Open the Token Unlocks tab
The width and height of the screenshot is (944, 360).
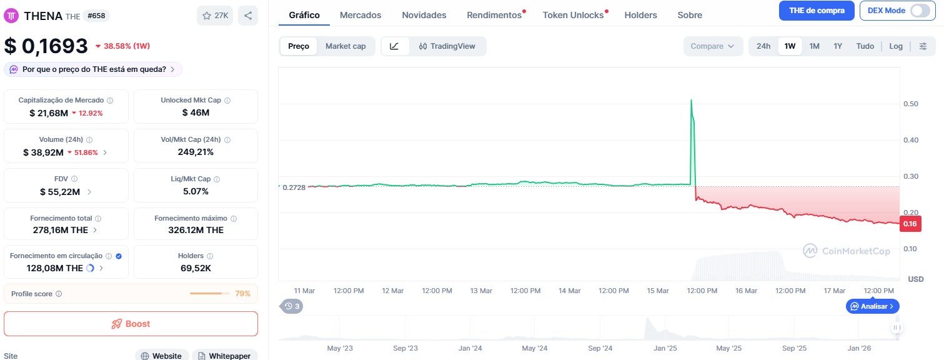573,15
